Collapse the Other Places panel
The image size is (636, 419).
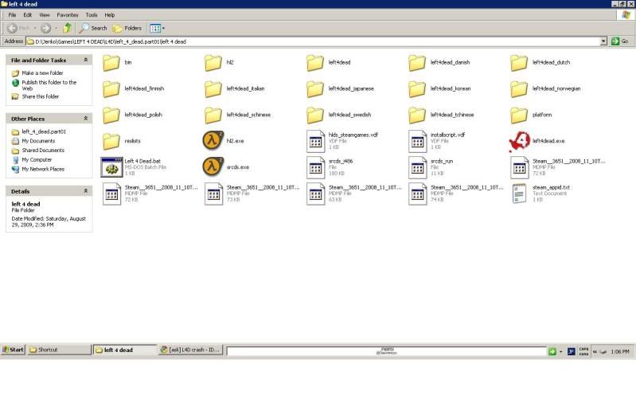click(x=86, y=119)
